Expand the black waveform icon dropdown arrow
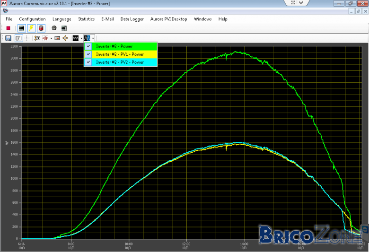 (x=81, y=38)
